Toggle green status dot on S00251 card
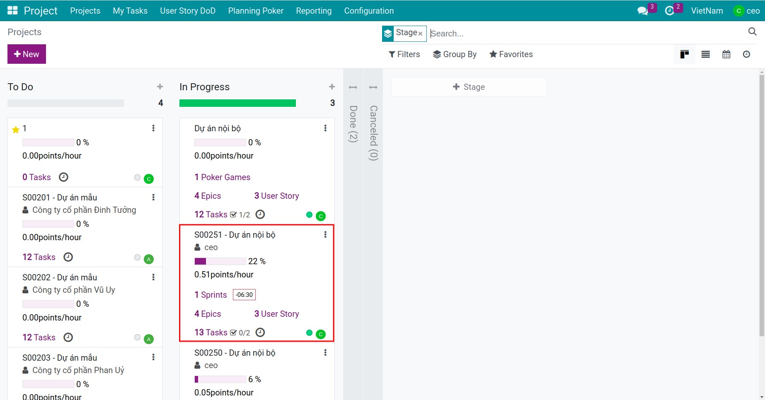The width and height of the screenshot is (765, 400). [x=309, y=333]
